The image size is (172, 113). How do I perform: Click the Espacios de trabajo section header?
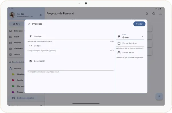[17, 62]
